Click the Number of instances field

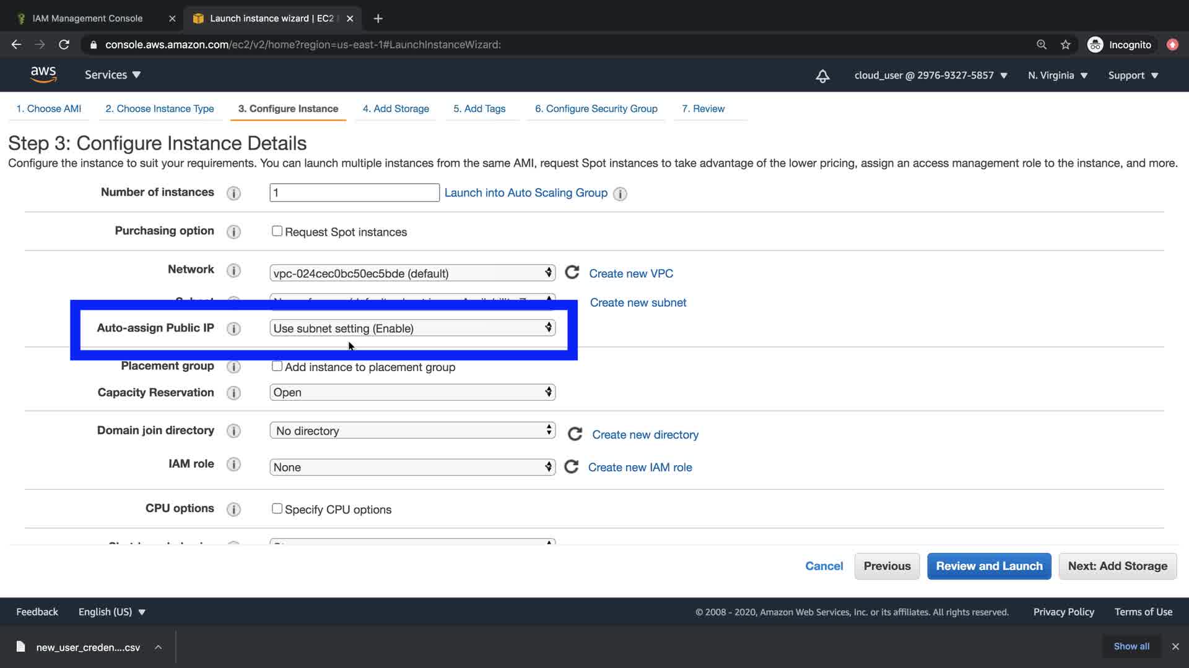point(354,192)
